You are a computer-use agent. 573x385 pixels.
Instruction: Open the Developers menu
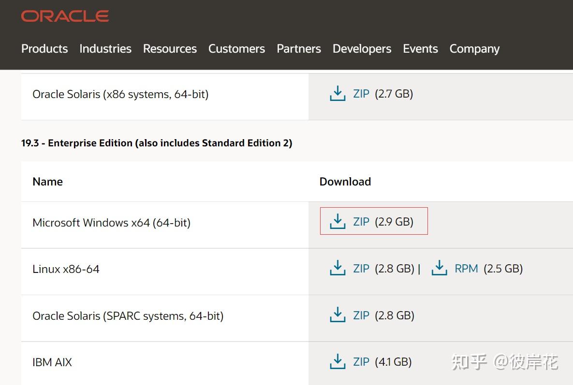[362, 49]
